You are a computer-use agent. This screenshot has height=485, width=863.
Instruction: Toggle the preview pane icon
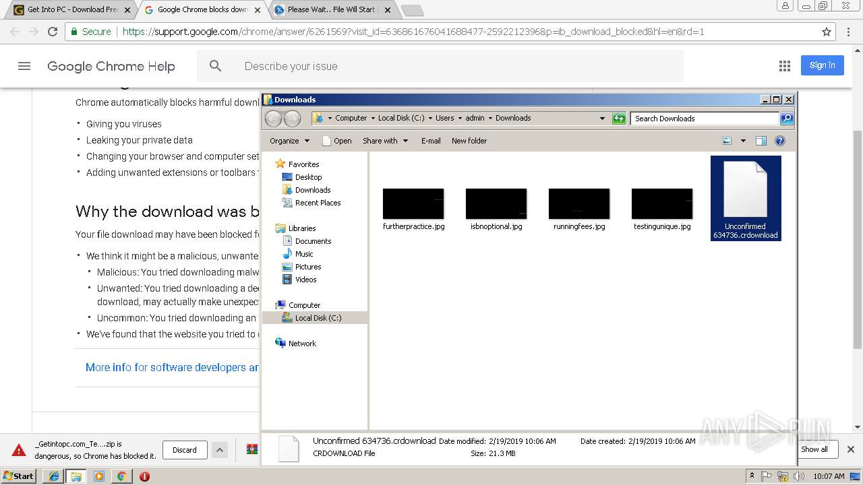pyautogui.click(x=761, y=141)
